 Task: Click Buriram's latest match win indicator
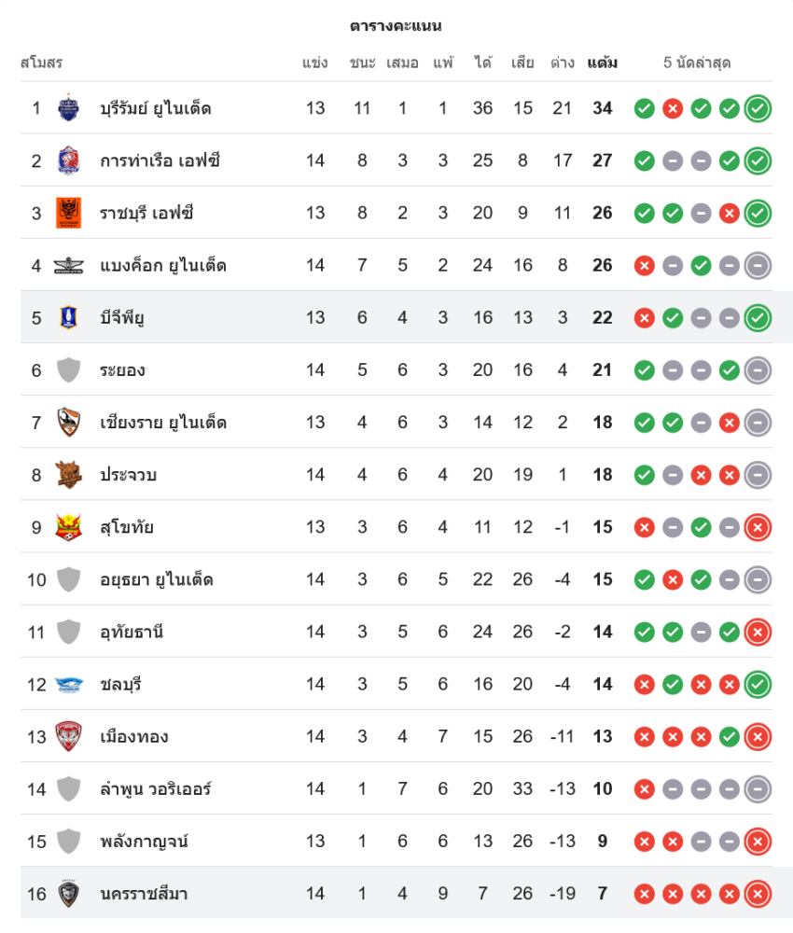[758, 108]
